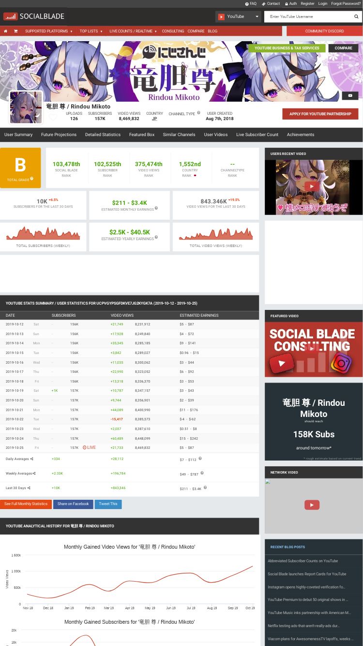Viewport: 363px width, 646px height.
Task: Open Contact link with envelope icon
Action: coord(271,3)
